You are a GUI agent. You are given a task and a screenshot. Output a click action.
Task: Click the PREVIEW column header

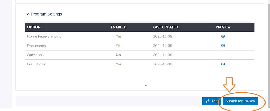pos(223,27)
